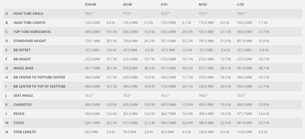The height and width of the screenshot is (139, 305).
Task: Click the S/51 size column header
Action: click(165, 5)
